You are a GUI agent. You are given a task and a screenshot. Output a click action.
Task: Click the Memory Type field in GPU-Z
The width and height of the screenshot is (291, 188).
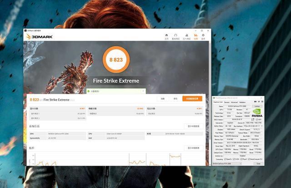232,136
